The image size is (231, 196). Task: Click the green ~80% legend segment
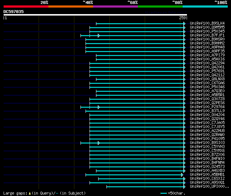[160, 7]
